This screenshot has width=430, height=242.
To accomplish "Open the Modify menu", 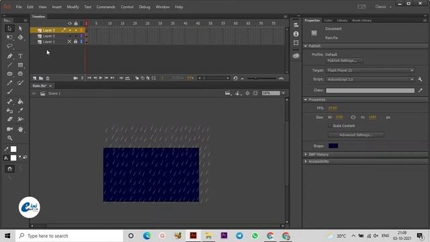I will (x=73, y=7).
